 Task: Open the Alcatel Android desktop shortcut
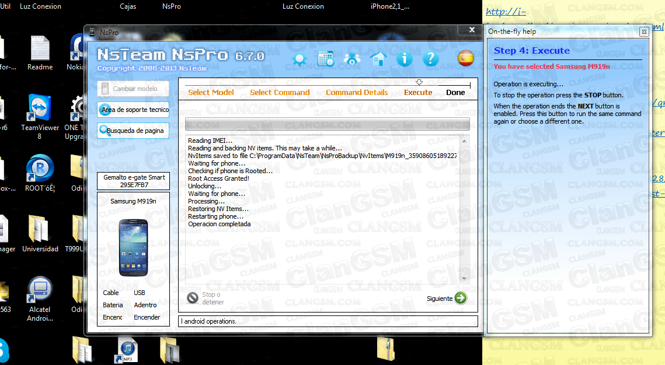(40, 299)
